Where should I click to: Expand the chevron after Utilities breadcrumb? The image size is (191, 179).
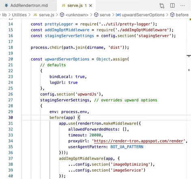point(30,15)
